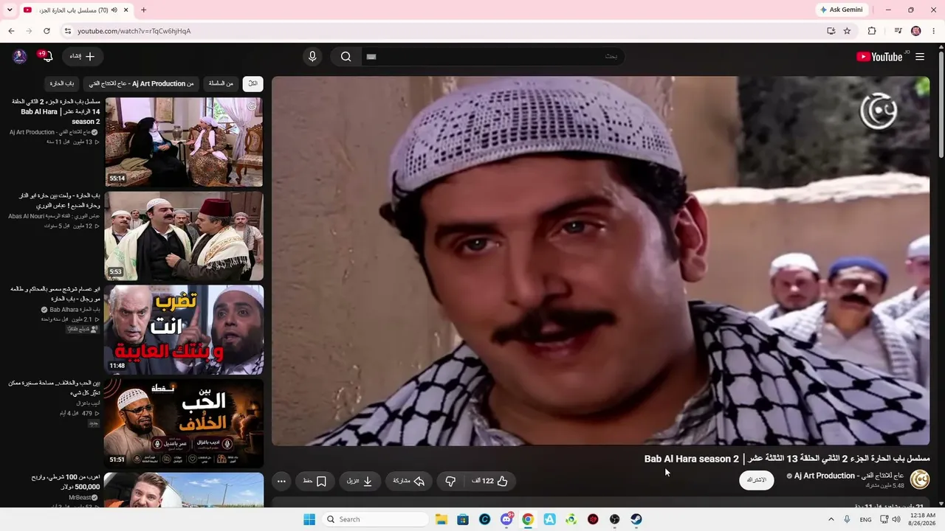Image resolution: width=945 pixels, height=531 pixels.
Task: Open the Aj Art Production channel avatar
Action: tap(920, 480)
